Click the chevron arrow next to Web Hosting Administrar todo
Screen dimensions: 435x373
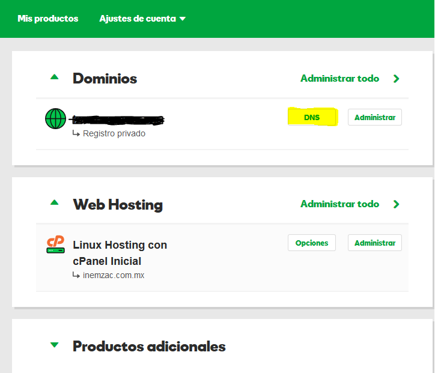click(397, 204)
